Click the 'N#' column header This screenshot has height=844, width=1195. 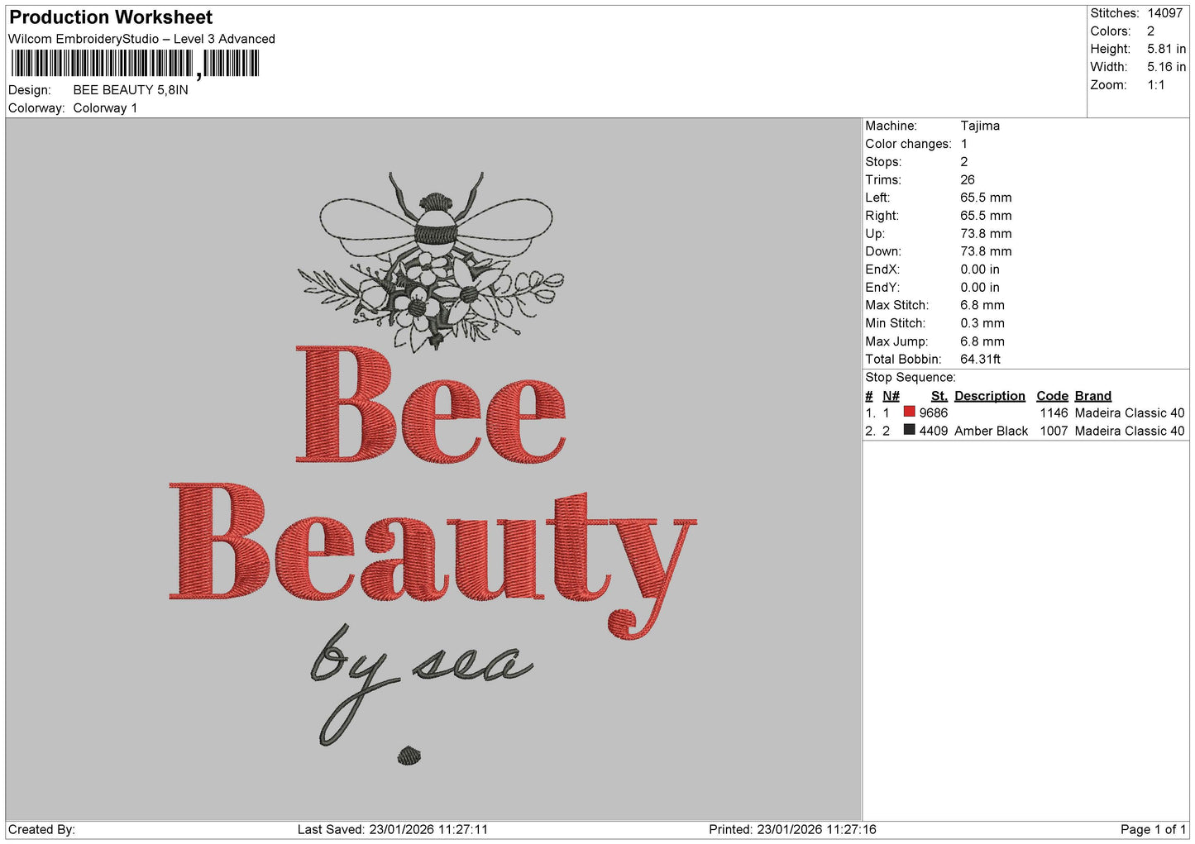[x=891, y=396]
